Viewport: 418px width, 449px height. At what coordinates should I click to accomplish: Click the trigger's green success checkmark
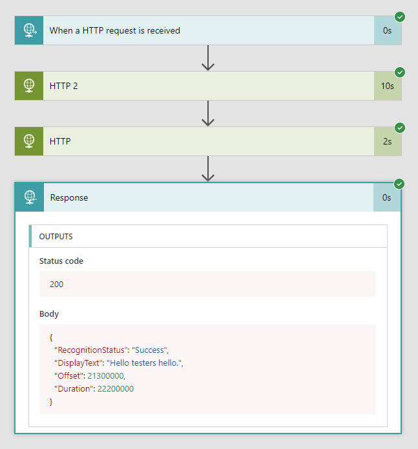[400, 17]
